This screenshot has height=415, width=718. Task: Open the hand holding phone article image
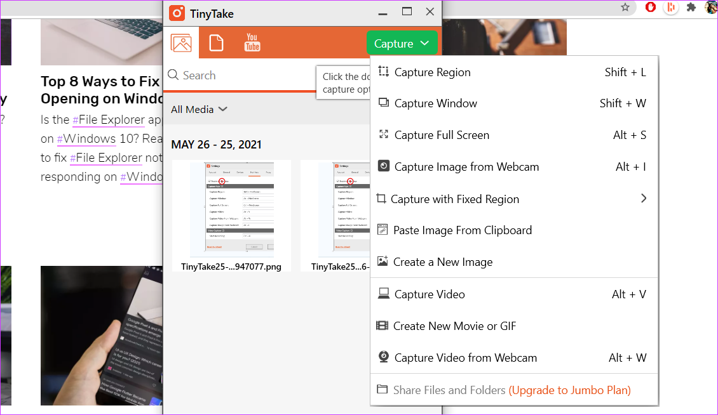(x=102, y=336)
